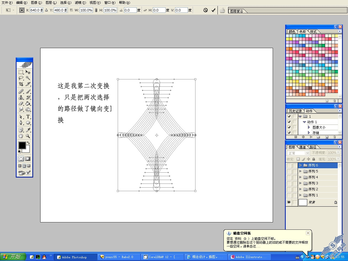
Task: Open the layers panel flyout menu
Action: 340,147
